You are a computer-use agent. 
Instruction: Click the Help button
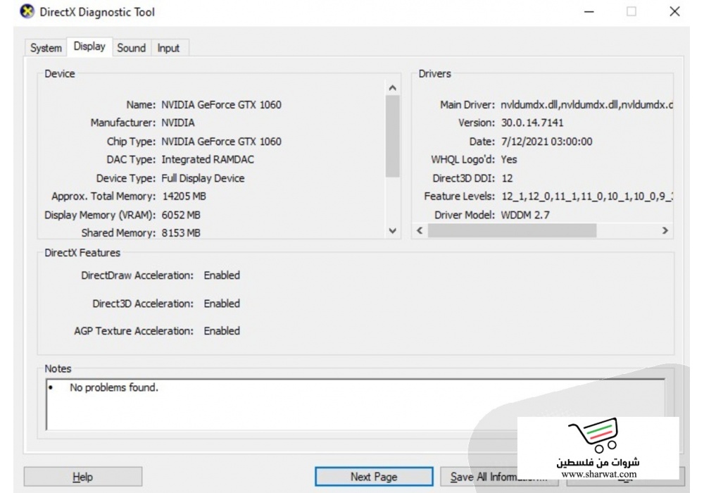coord(83,476)
